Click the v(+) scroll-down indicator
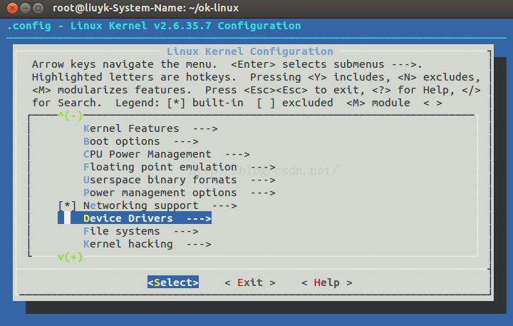 [x=71, y=257]
